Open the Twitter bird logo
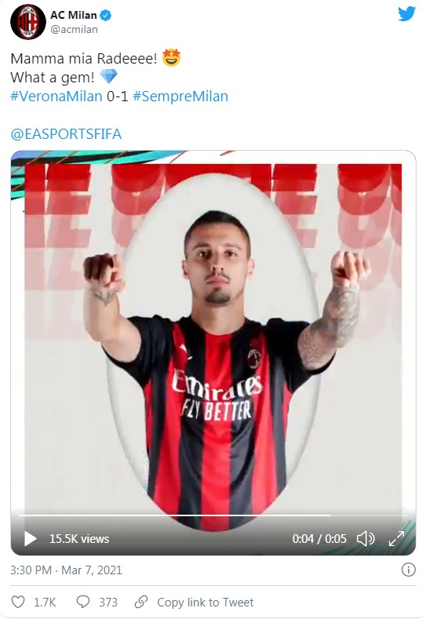This screenshot has width=422, height=619. click(x=406, y=14)
